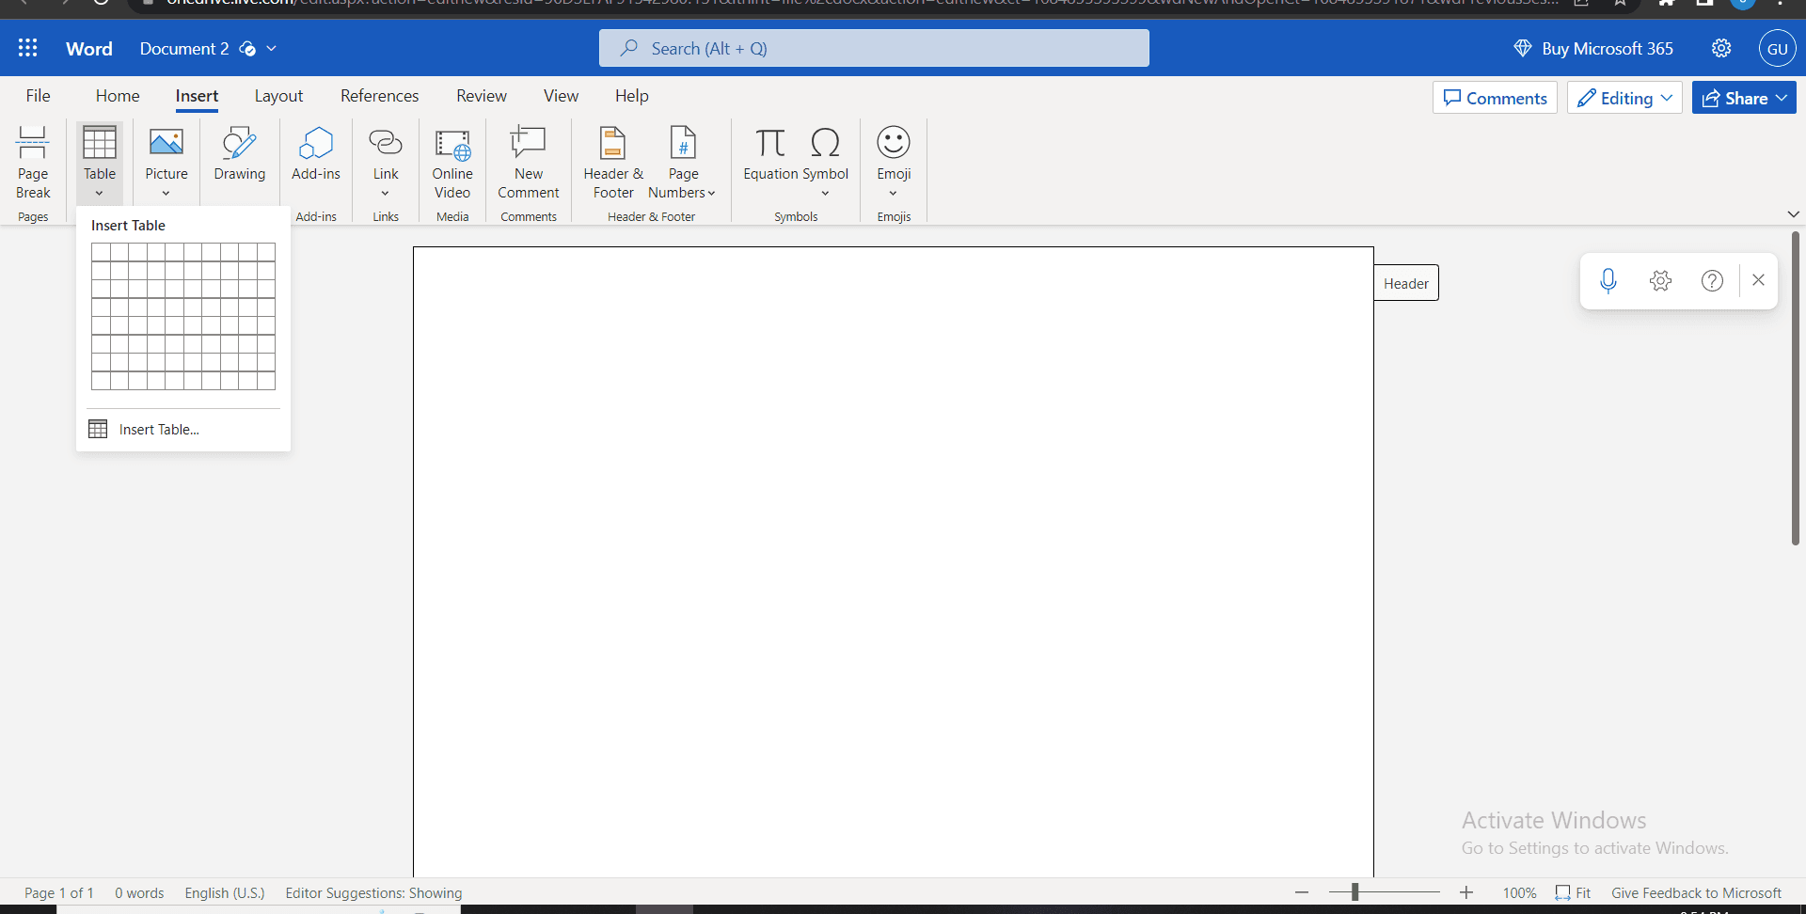Switch to the Review tab
Image resolution: width=1806 pixels, height=914 pixels.
481,95
